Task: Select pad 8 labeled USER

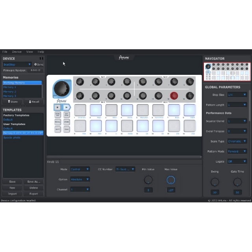Action: click(x=190, y=110)
